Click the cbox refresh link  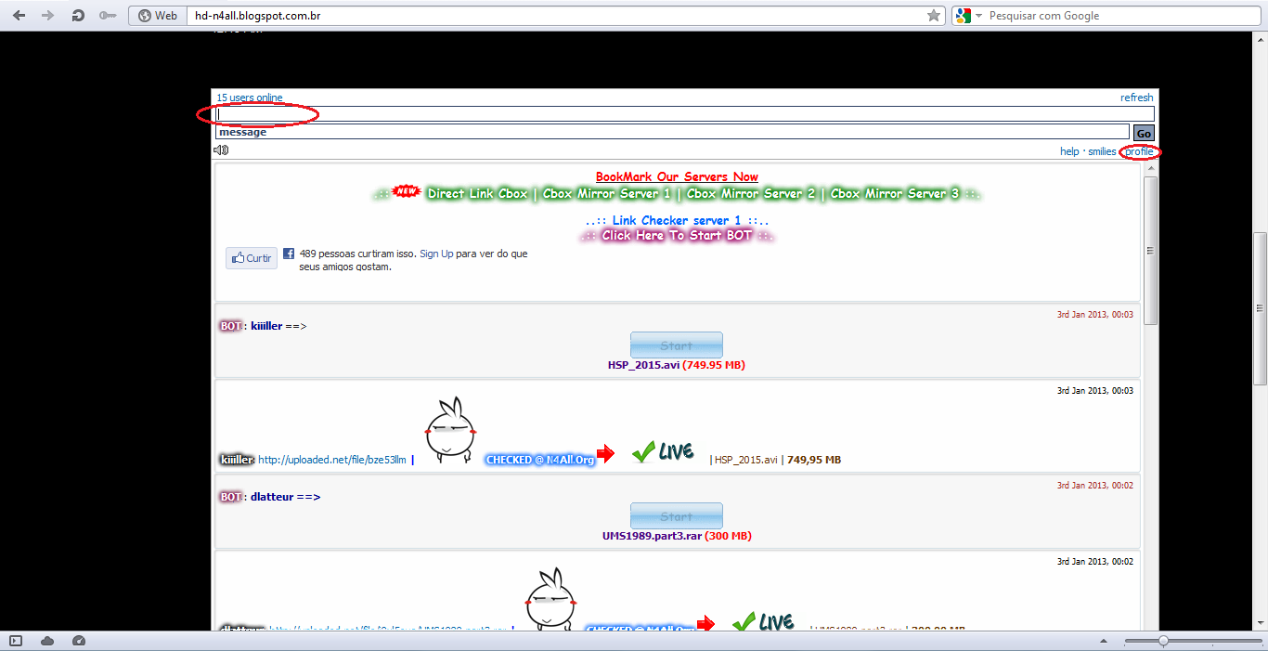[x=1136, y=98]
